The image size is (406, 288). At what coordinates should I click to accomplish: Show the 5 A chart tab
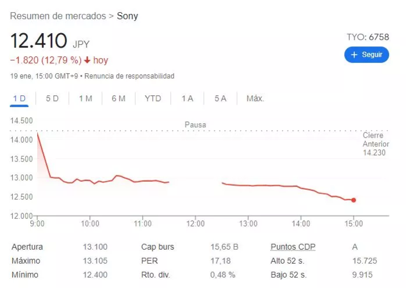click(x=220, y=98)
